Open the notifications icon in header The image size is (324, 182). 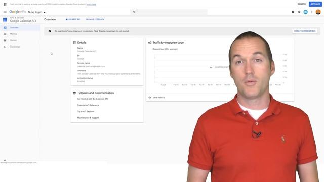pyautogui.click(x=293, y=12)
